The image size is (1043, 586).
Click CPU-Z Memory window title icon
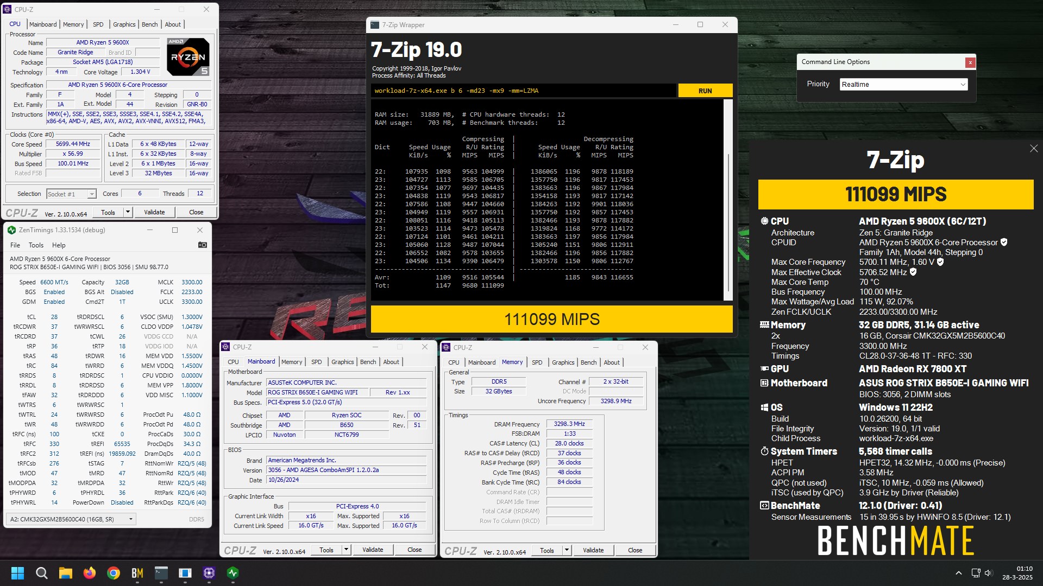coord(447,347)
